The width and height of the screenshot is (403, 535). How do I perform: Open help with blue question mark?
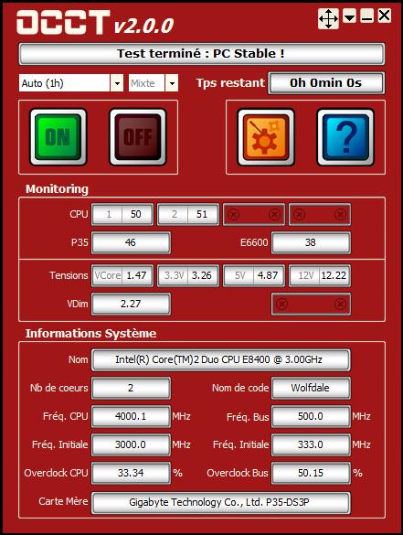click(x=345, y=137)
